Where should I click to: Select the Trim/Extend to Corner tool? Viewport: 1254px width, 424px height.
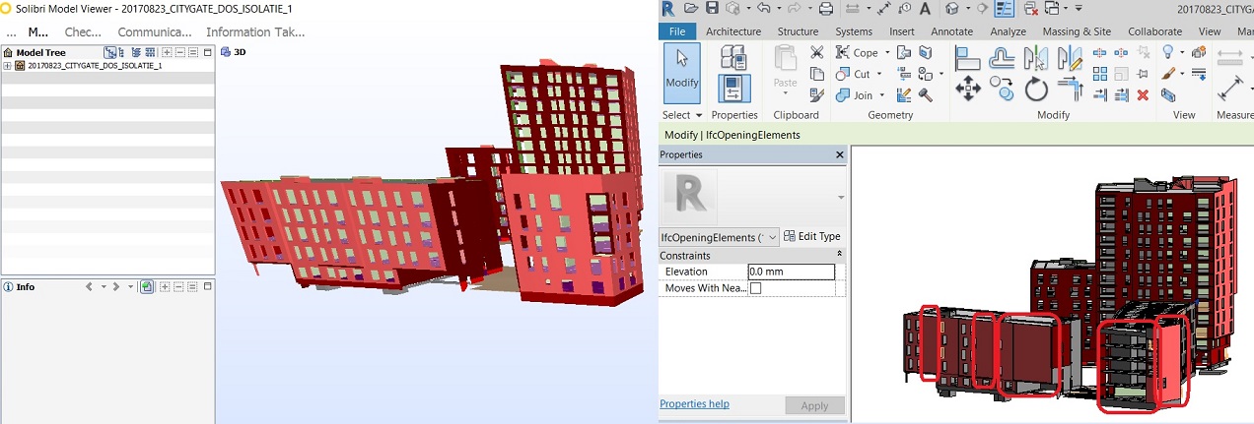click(1070, 91)
